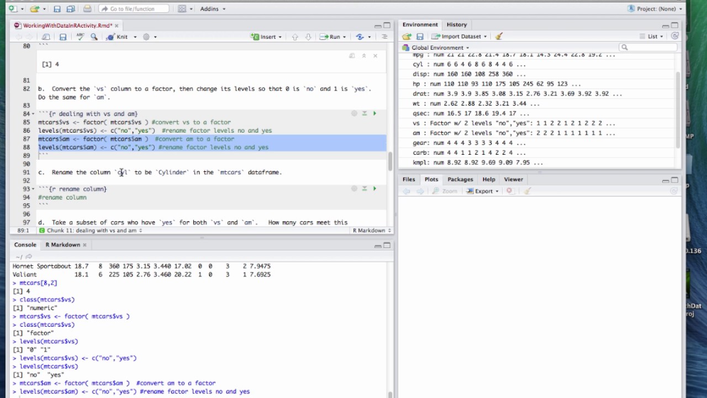Go to next chunk arrow
Image resolution: width=707 pixels, height=398 pixels.
click(x=308, y=37)
